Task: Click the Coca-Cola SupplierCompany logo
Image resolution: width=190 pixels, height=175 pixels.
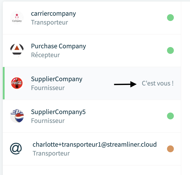Action: pyautogui.click(x=17, y=83)
